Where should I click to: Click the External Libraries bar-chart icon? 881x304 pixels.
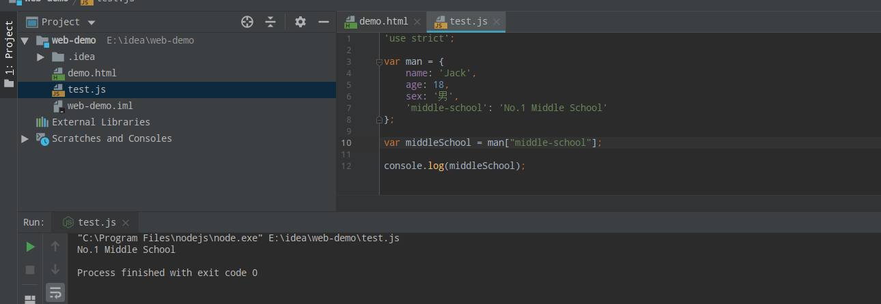[43, 122]
